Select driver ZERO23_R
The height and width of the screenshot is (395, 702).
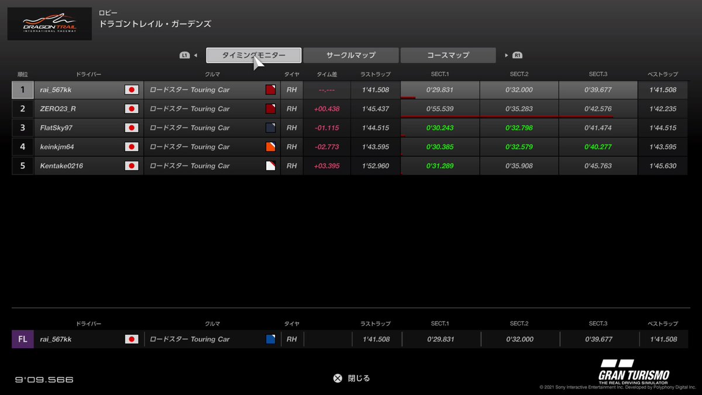(x=58, y=109)
